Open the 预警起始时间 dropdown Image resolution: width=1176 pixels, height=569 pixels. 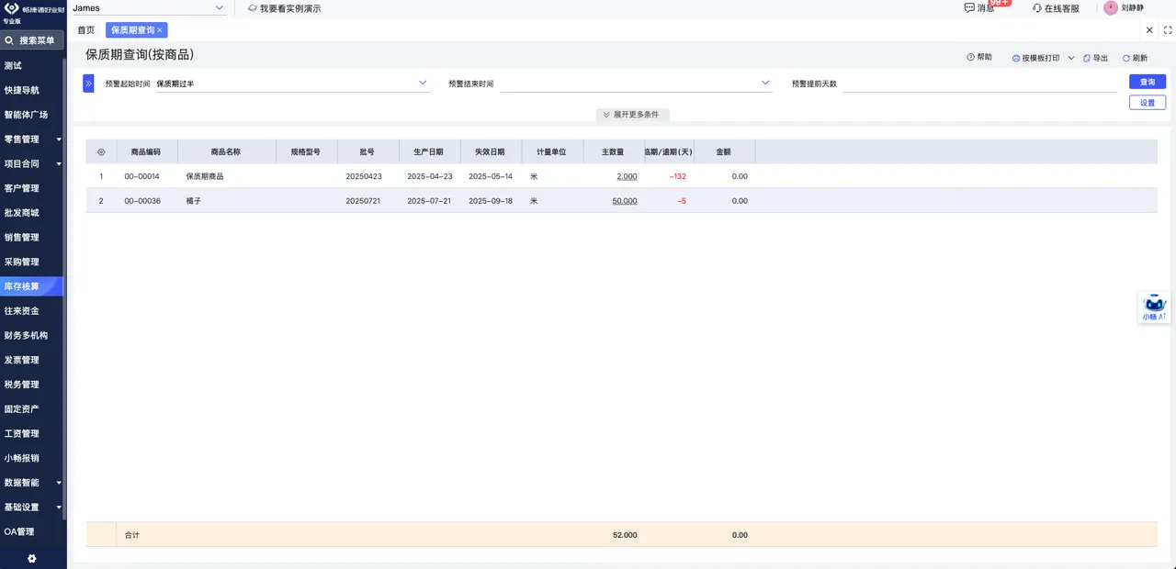(x=292, y=84)
